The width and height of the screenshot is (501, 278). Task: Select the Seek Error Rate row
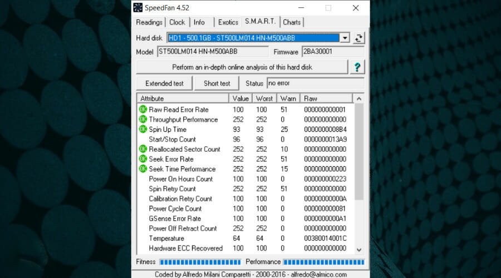tap(245, 159)
